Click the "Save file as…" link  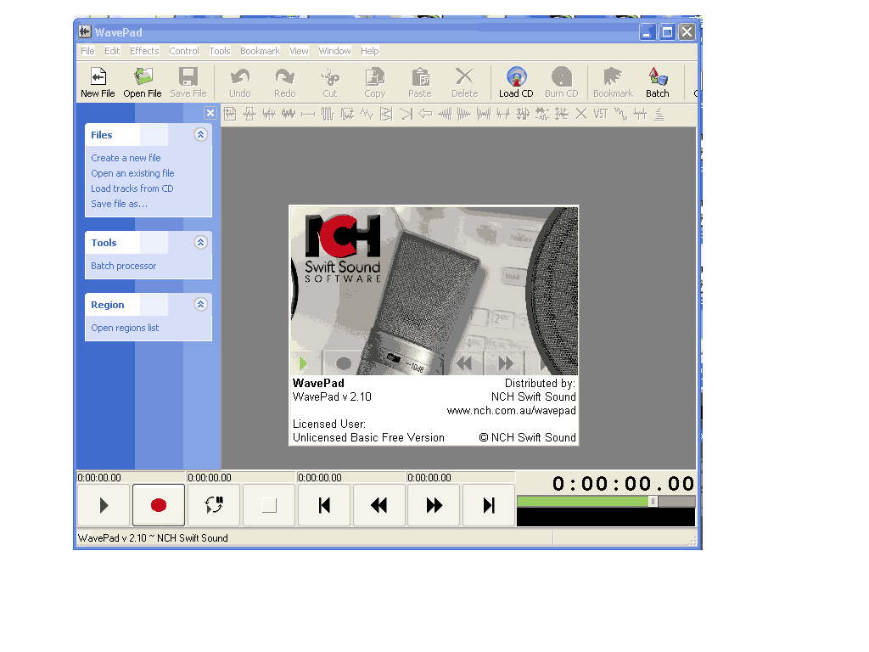pyautogui.click(x=119, y=204)
